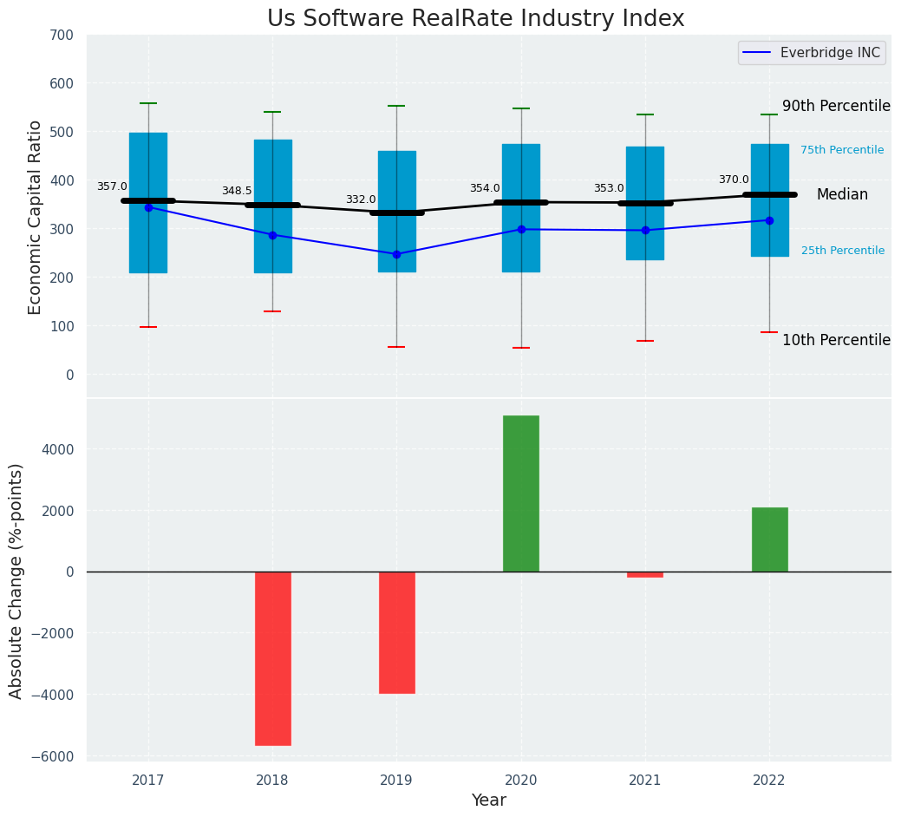Select the Everbridge blue dot for 2019
The image size is (901, 817).
click(396, 254)
